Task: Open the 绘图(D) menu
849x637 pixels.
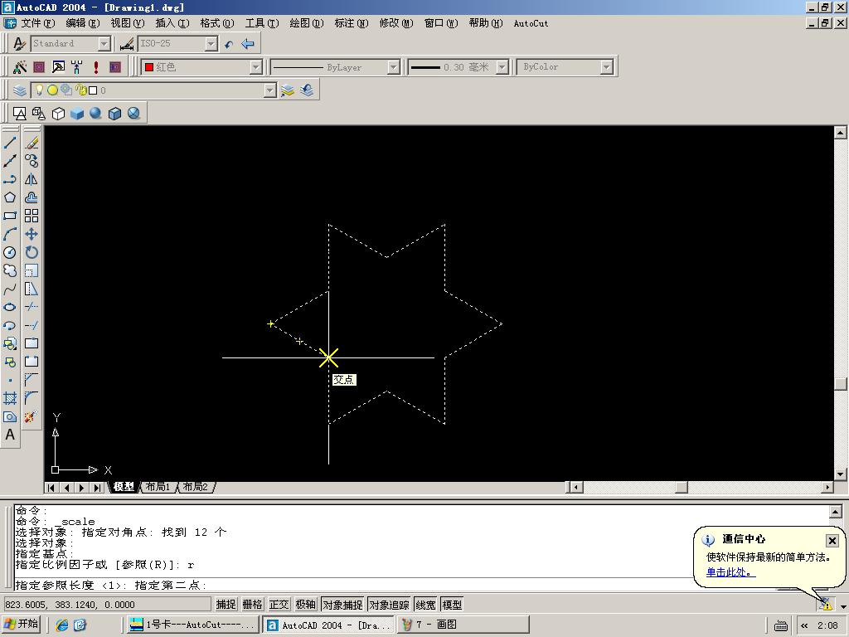Action: (x=306, y=23)
